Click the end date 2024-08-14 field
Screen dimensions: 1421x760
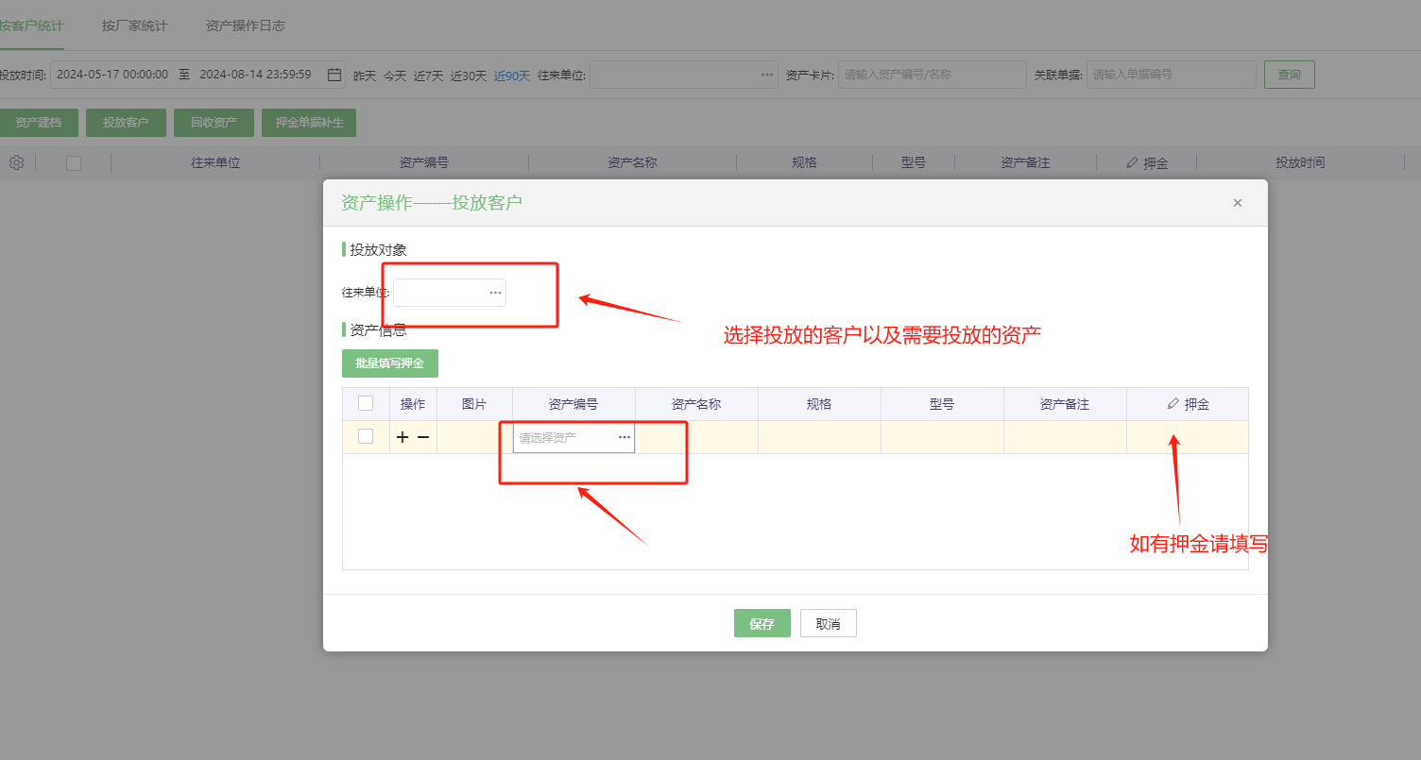click(255, 75)
